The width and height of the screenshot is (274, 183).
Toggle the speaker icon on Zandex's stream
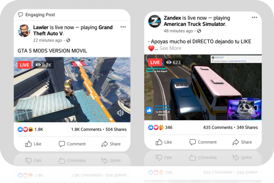252,111
